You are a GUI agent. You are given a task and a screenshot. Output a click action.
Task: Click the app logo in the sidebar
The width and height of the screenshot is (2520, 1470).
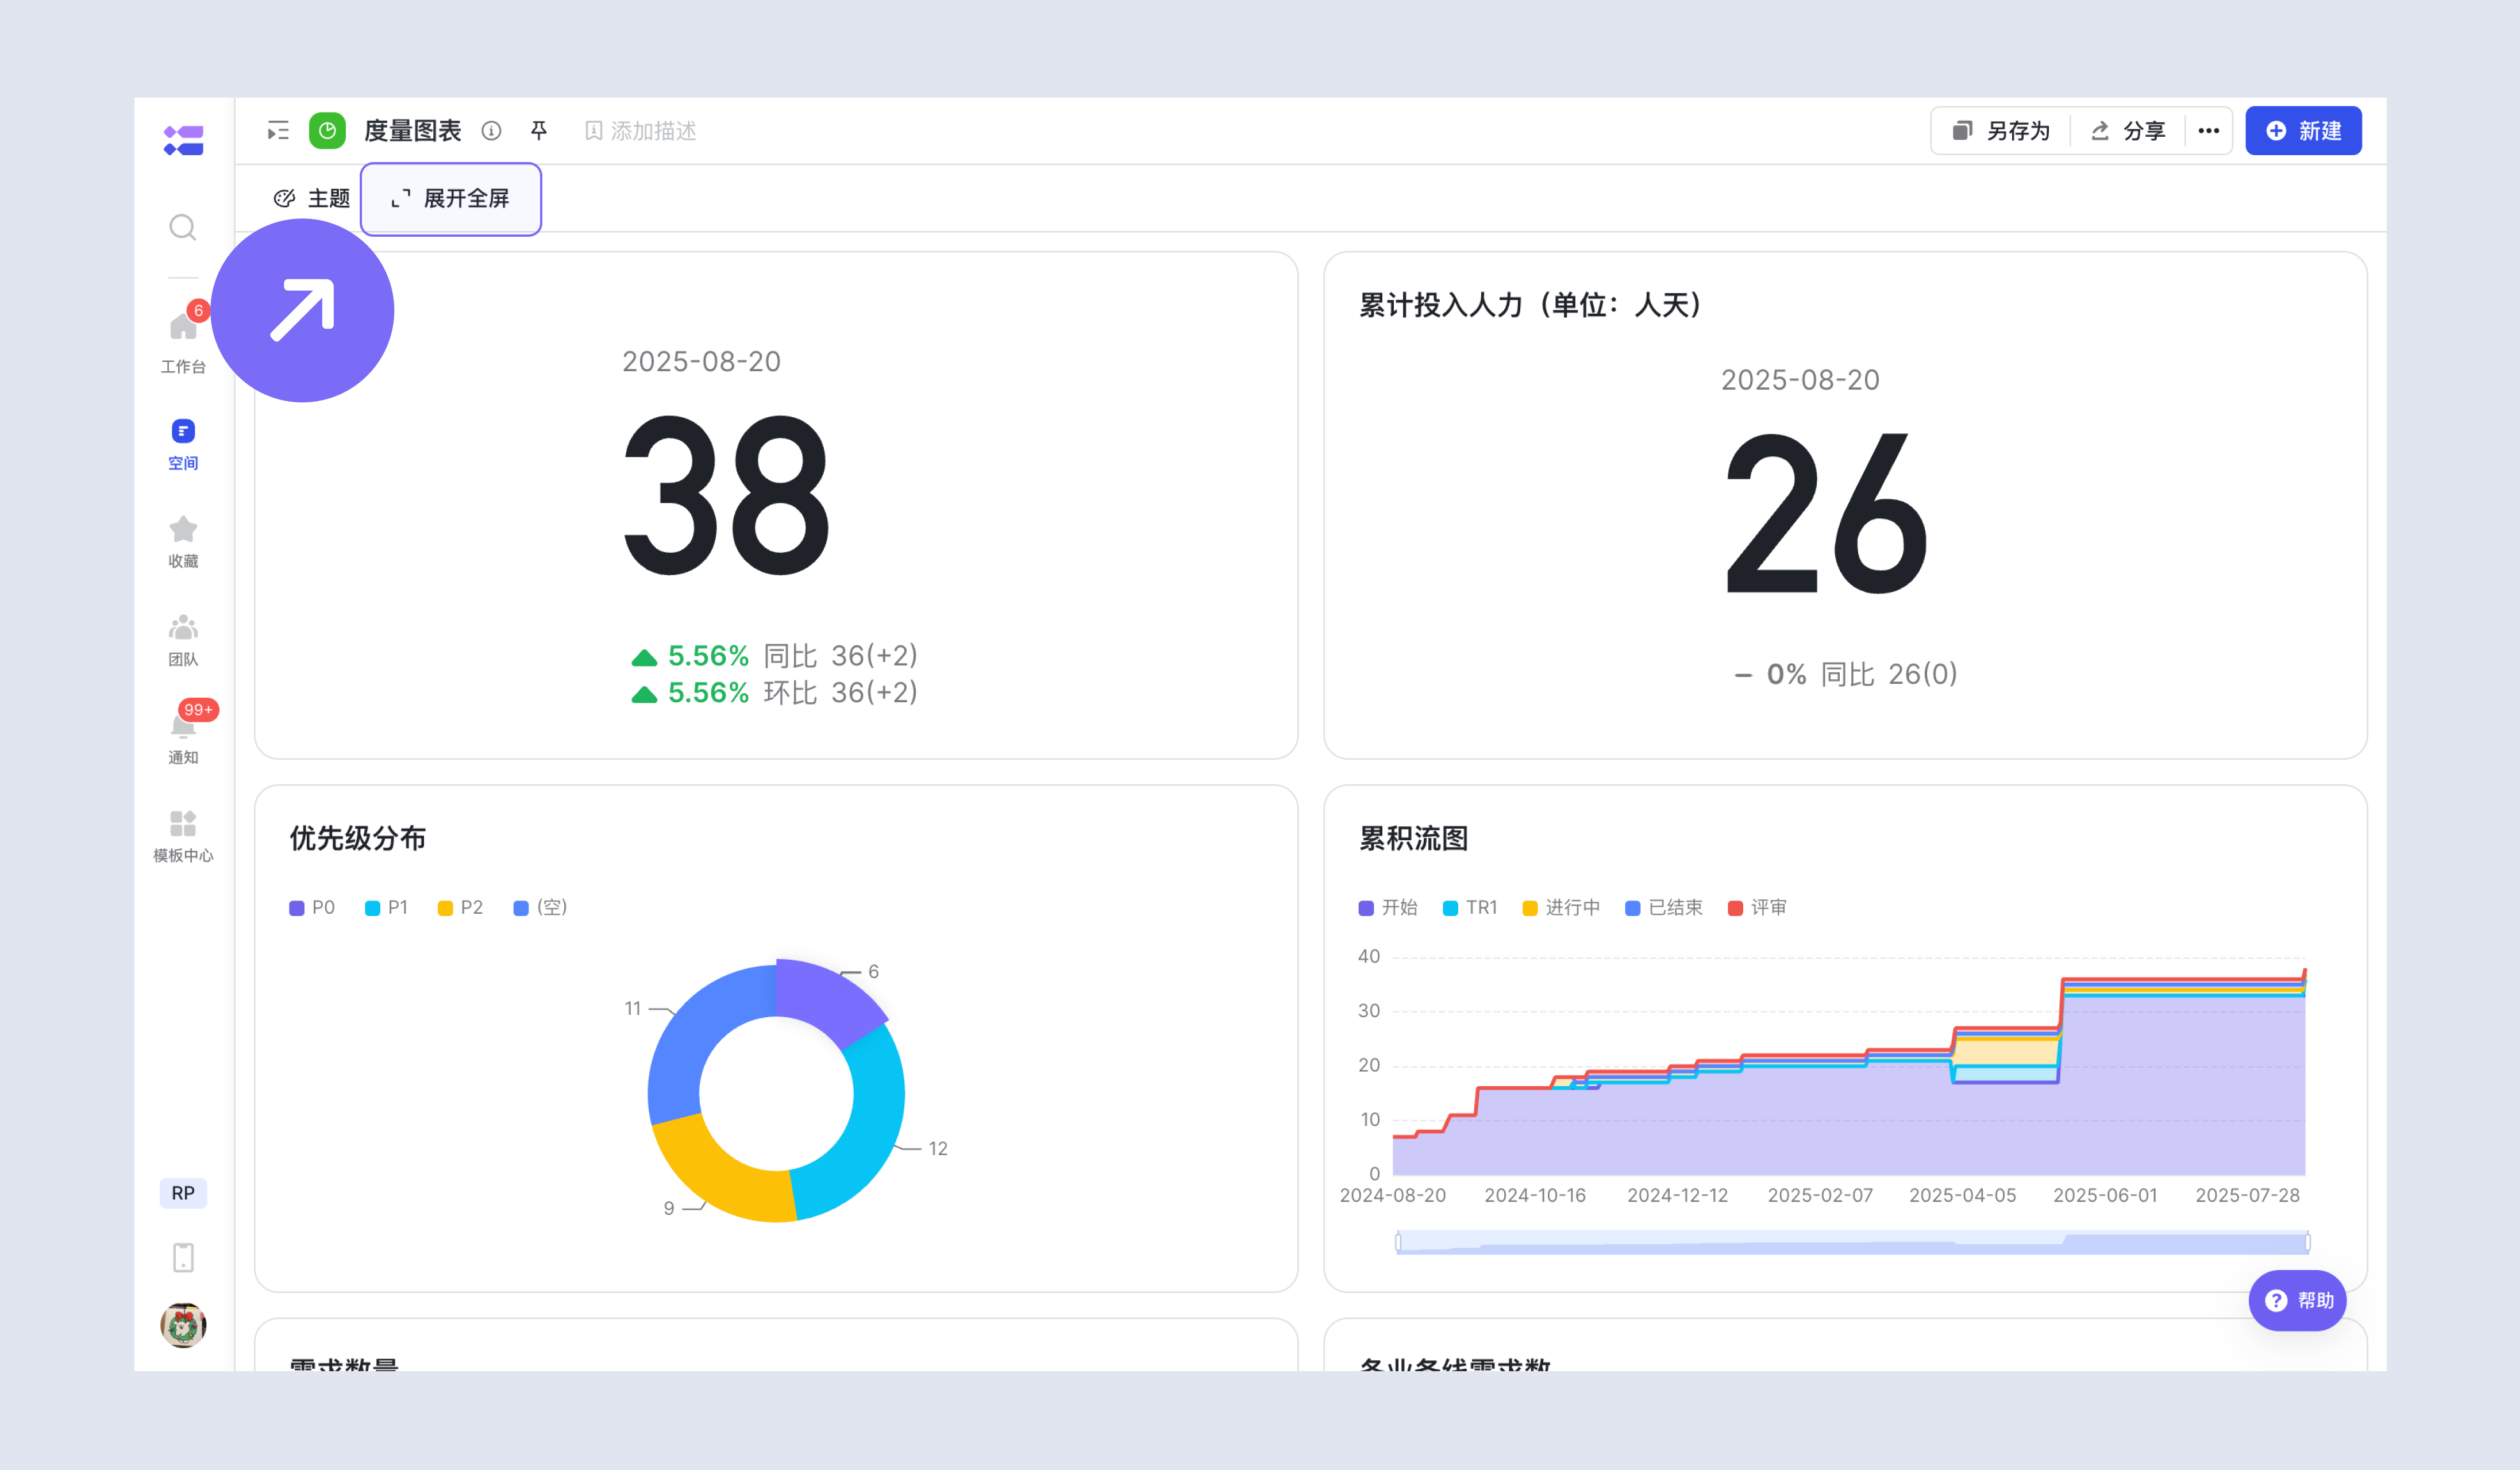click(x=183, y=140)
